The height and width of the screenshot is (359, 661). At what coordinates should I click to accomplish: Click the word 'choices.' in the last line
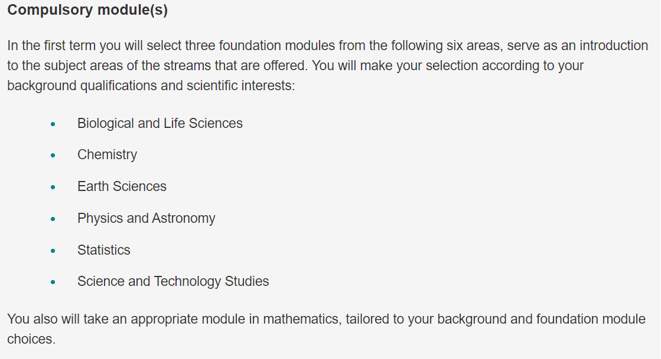point(31,339)
